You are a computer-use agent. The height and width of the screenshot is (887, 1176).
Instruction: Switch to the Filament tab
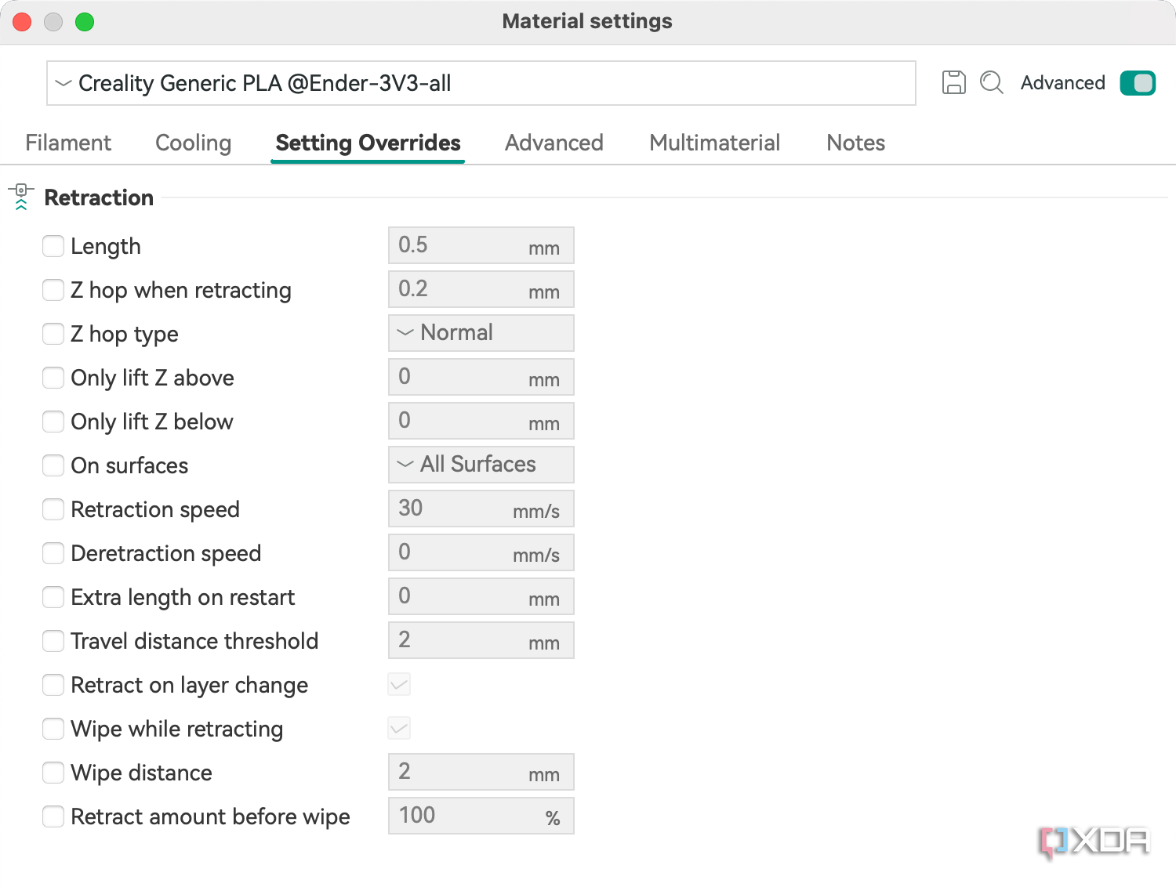coord(68,143)
